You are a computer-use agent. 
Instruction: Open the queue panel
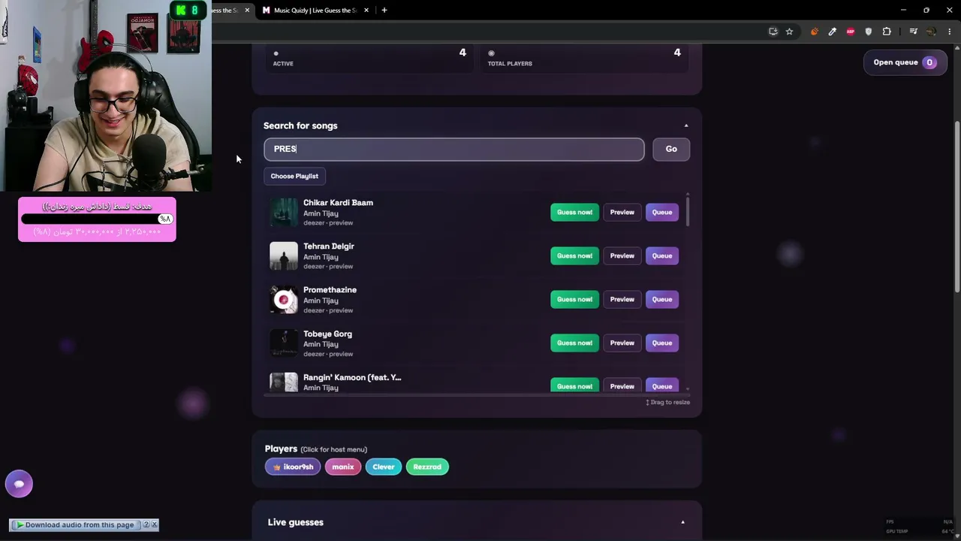click(x=904, y=62)
